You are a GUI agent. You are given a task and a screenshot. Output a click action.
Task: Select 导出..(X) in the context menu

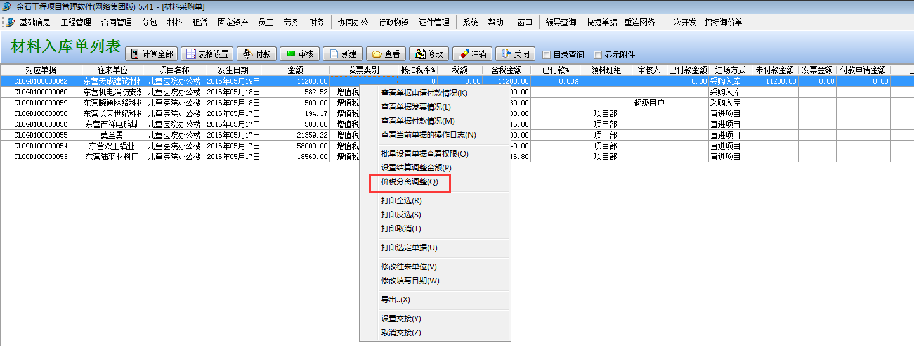[x=395, y=300]
